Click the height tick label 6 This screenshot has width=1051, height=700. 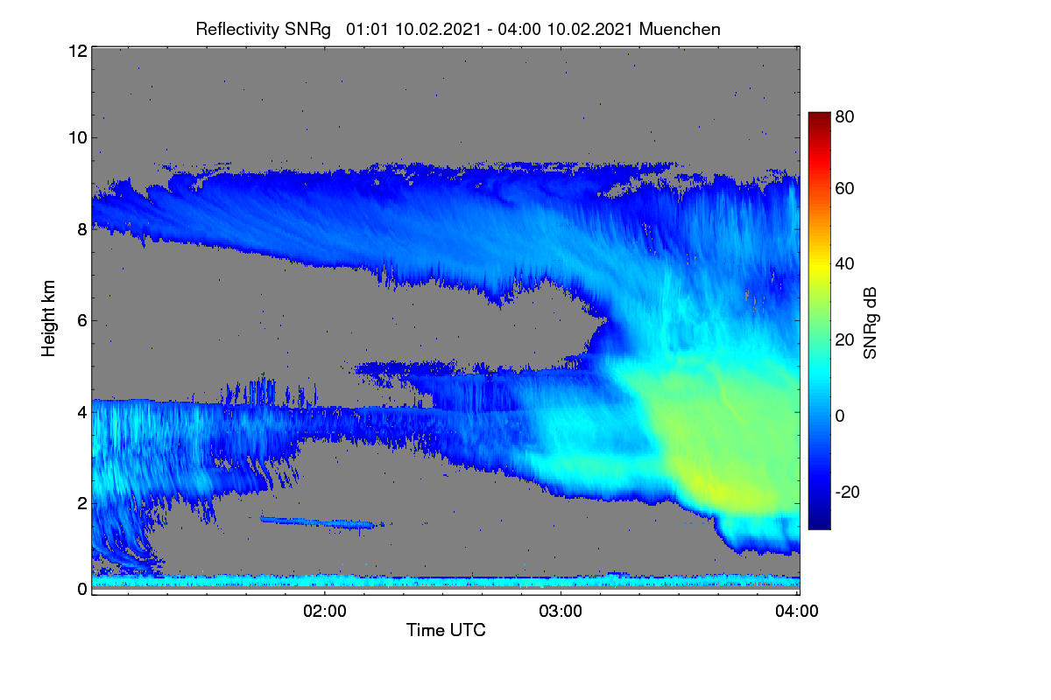click(x=81, y=320)
